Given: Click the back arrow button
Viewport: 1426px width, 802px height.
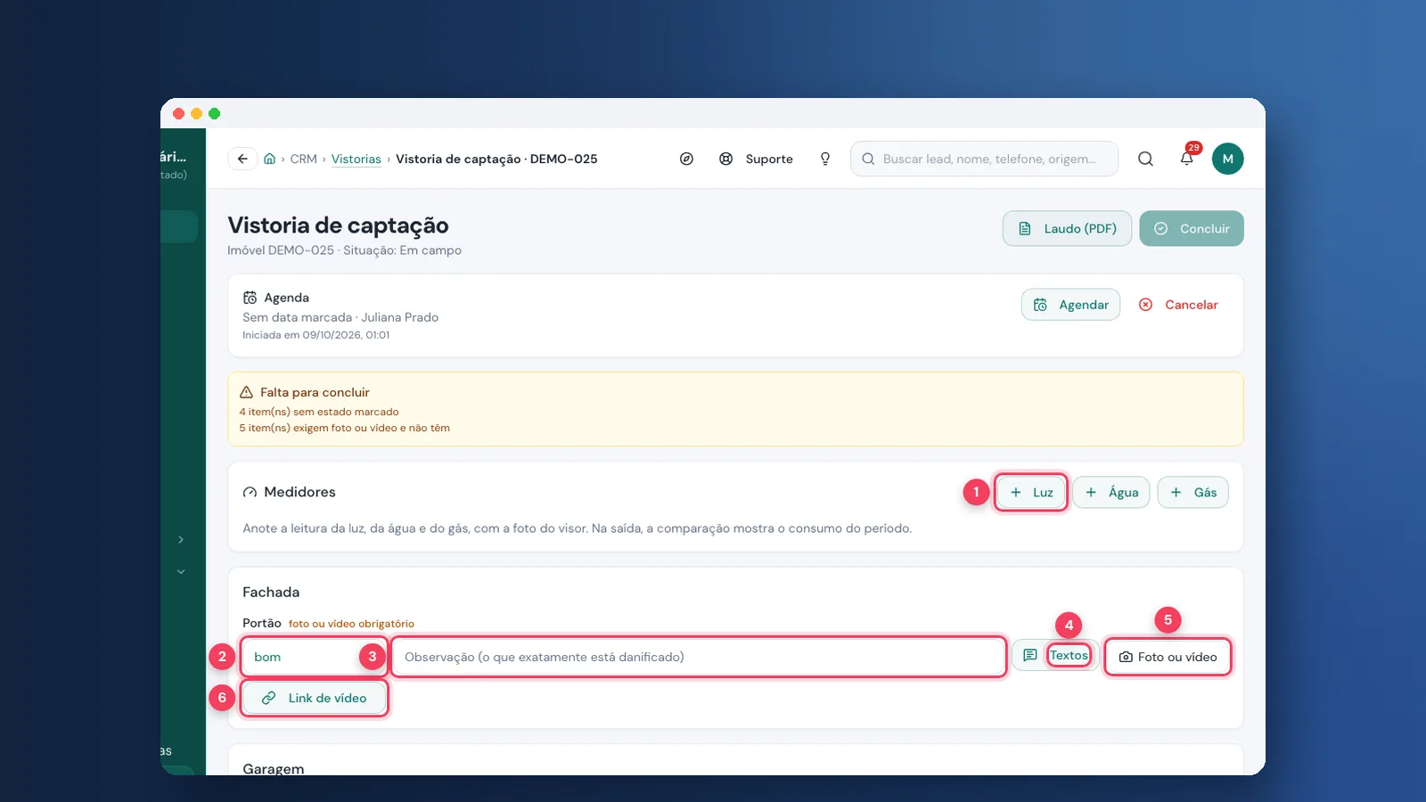Looking at the screenshot, I should [x=242, y=159].
